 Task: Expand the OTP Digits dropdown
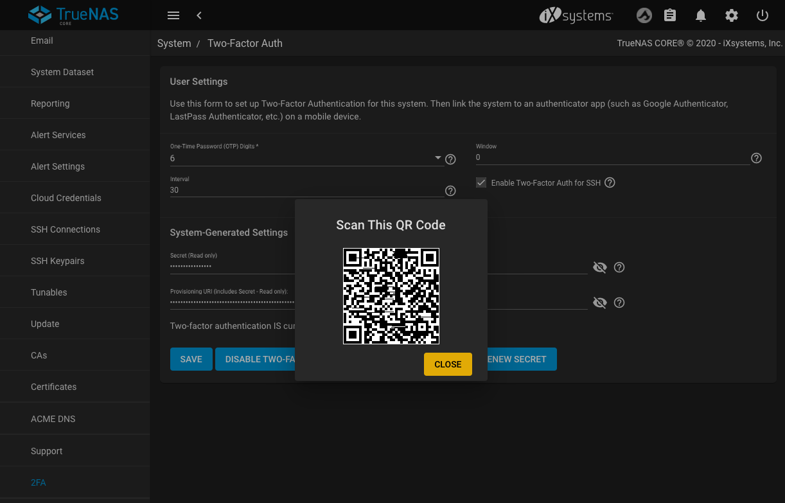(x=438, y=158)
